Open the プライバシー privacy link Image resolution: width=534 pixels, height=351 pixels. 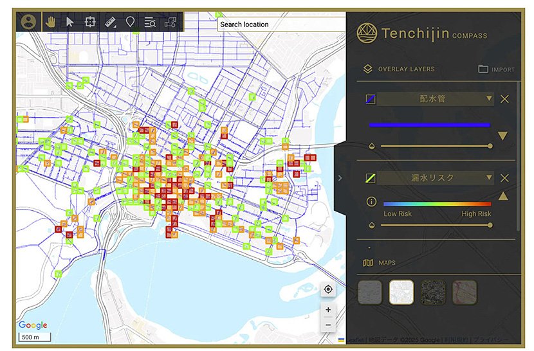point(490,340)
